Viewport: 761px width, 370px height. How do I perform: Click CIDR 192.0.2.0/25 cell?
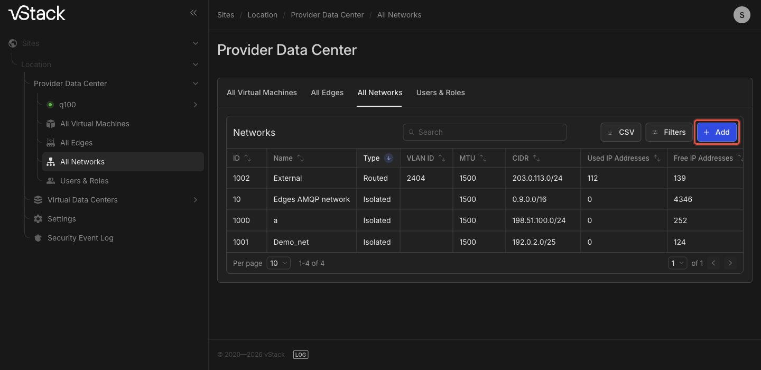click(534, 242)
